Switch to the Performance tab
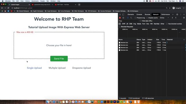The width and height of the screenshot is (186, 104). pos(165,14)
